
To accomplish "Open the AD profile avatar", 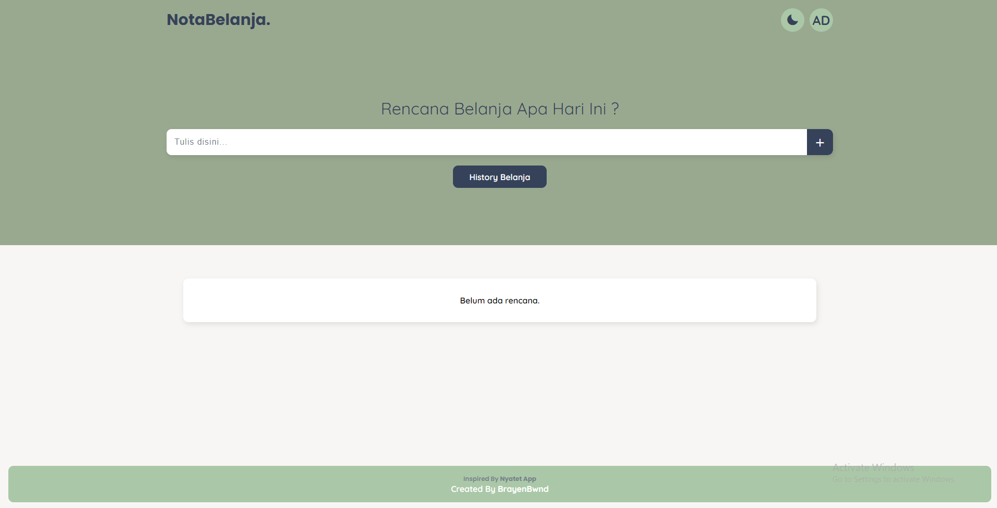I will 821,20.
